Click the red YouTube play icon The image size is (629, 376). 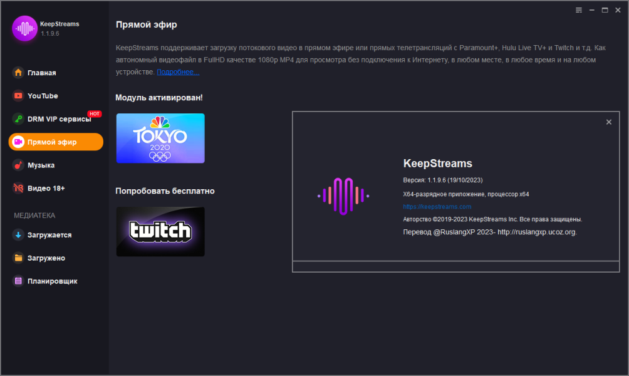click(x=18, y=96)
